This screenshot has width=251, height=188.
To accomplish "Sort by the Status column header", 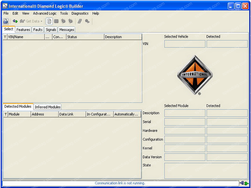I will (85, 37).
